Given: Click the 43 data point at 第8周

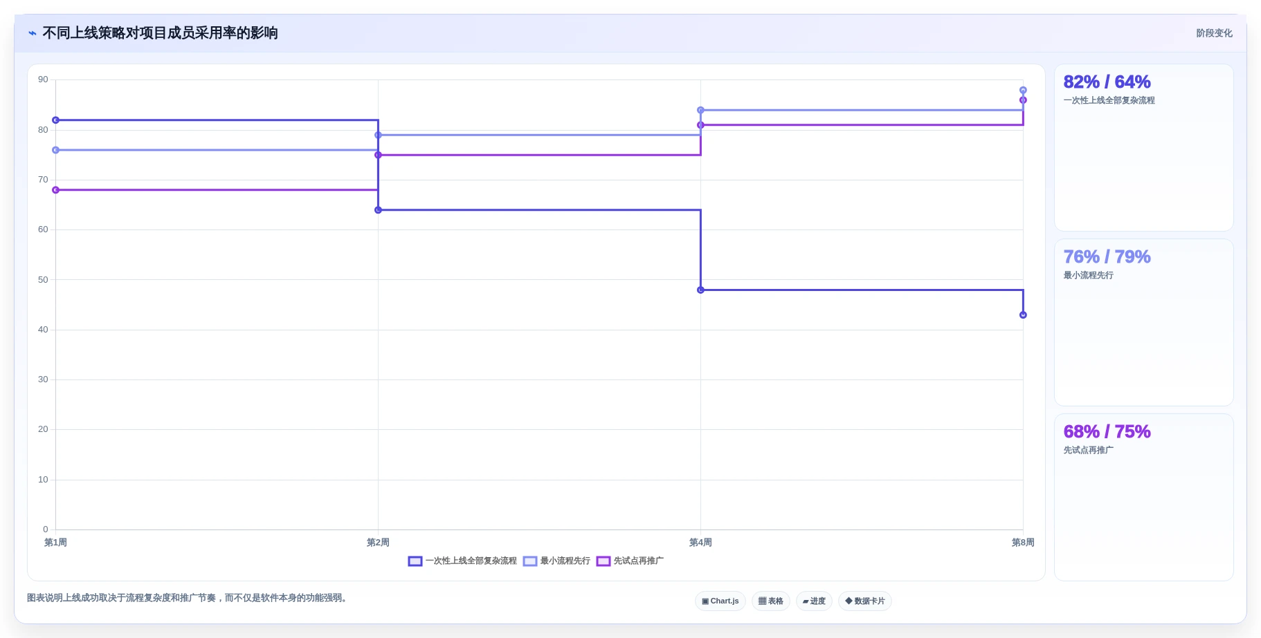Looking at the screenshot, I should [1023, 315].
